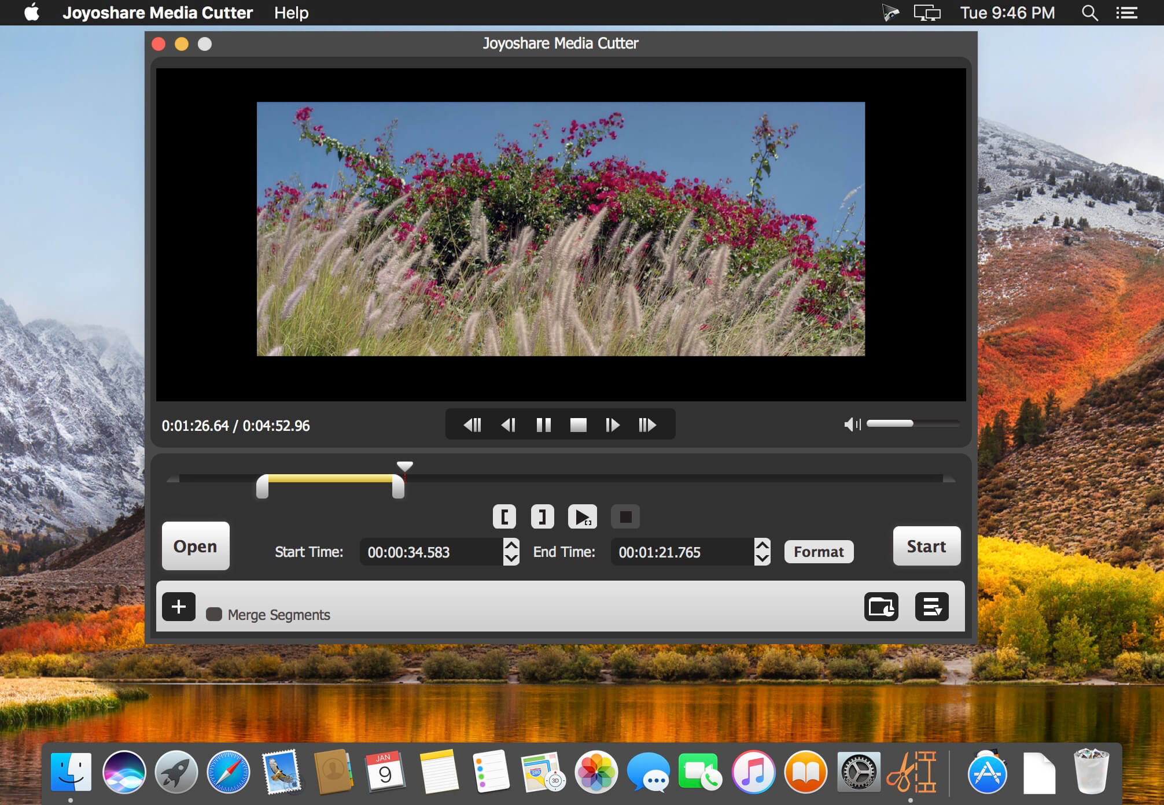Show the segment list icon
Screen dimensions: 1164x805
click(x=931, y=607)
